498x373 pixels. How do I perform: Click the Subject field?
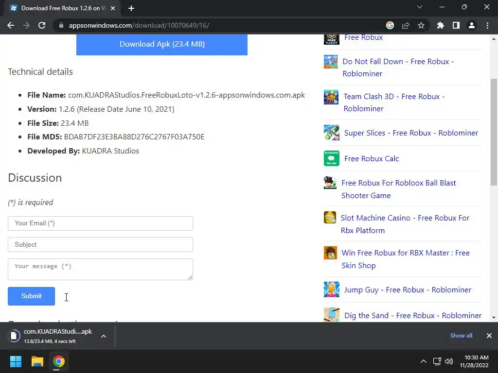coord(100,245)
